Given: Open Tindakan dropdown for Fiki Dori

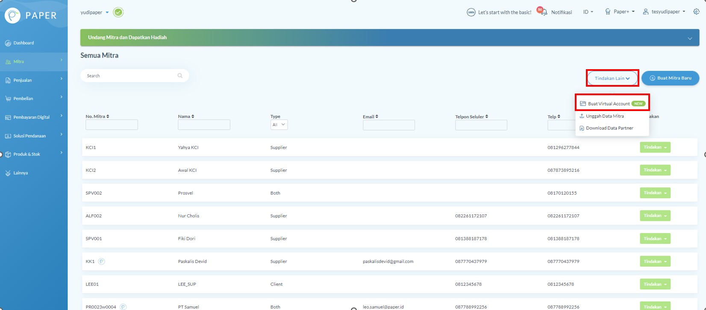Looking at the screenshot, I should click(655, 239).
